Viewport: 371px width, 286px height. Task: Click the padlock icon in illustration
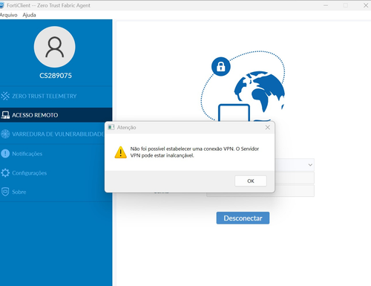(x=221, y=66)
